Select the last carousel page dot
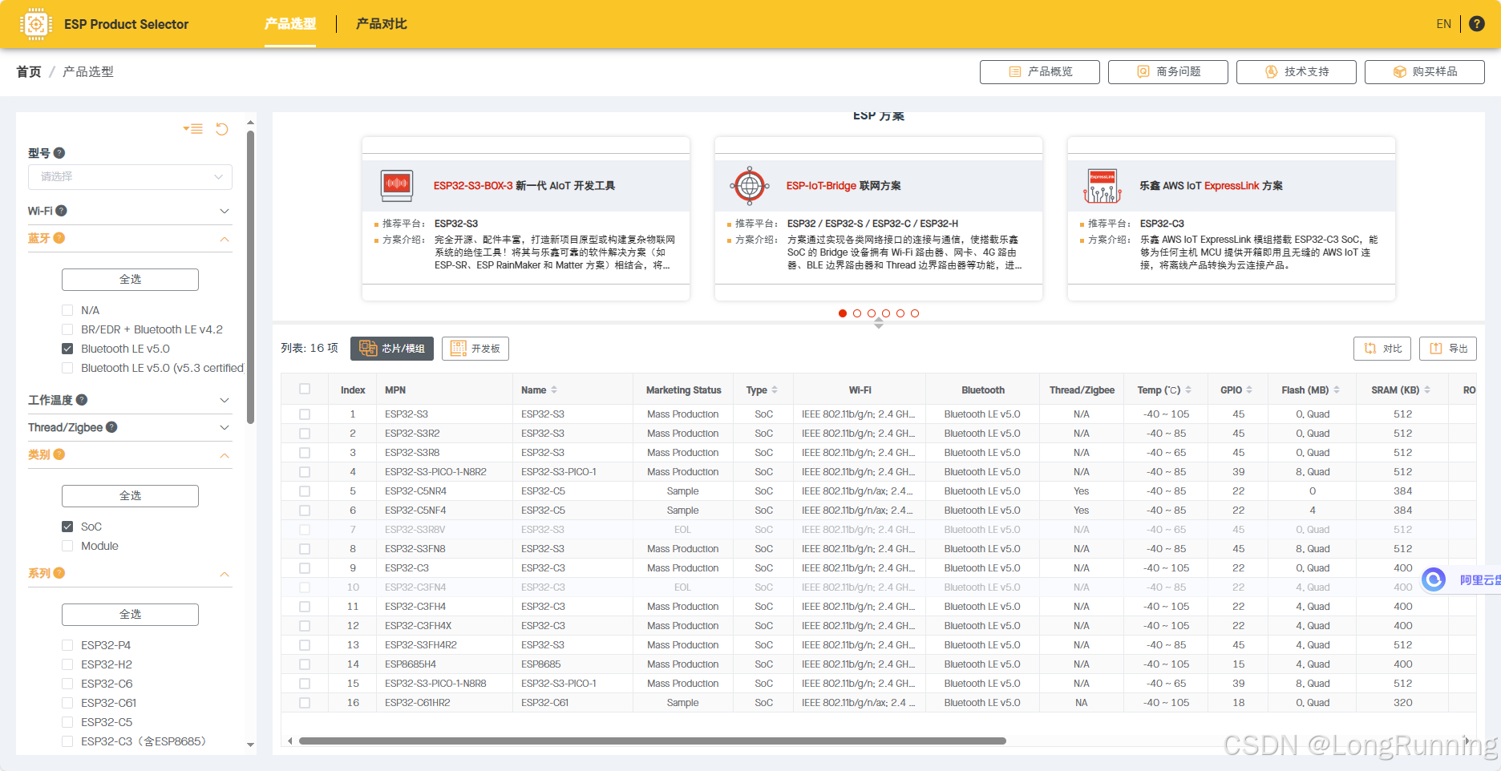1501x771 pixels. pos(915,313)
